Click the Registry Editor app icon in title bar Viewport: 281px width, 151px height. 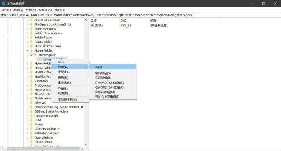pos(3,3)
